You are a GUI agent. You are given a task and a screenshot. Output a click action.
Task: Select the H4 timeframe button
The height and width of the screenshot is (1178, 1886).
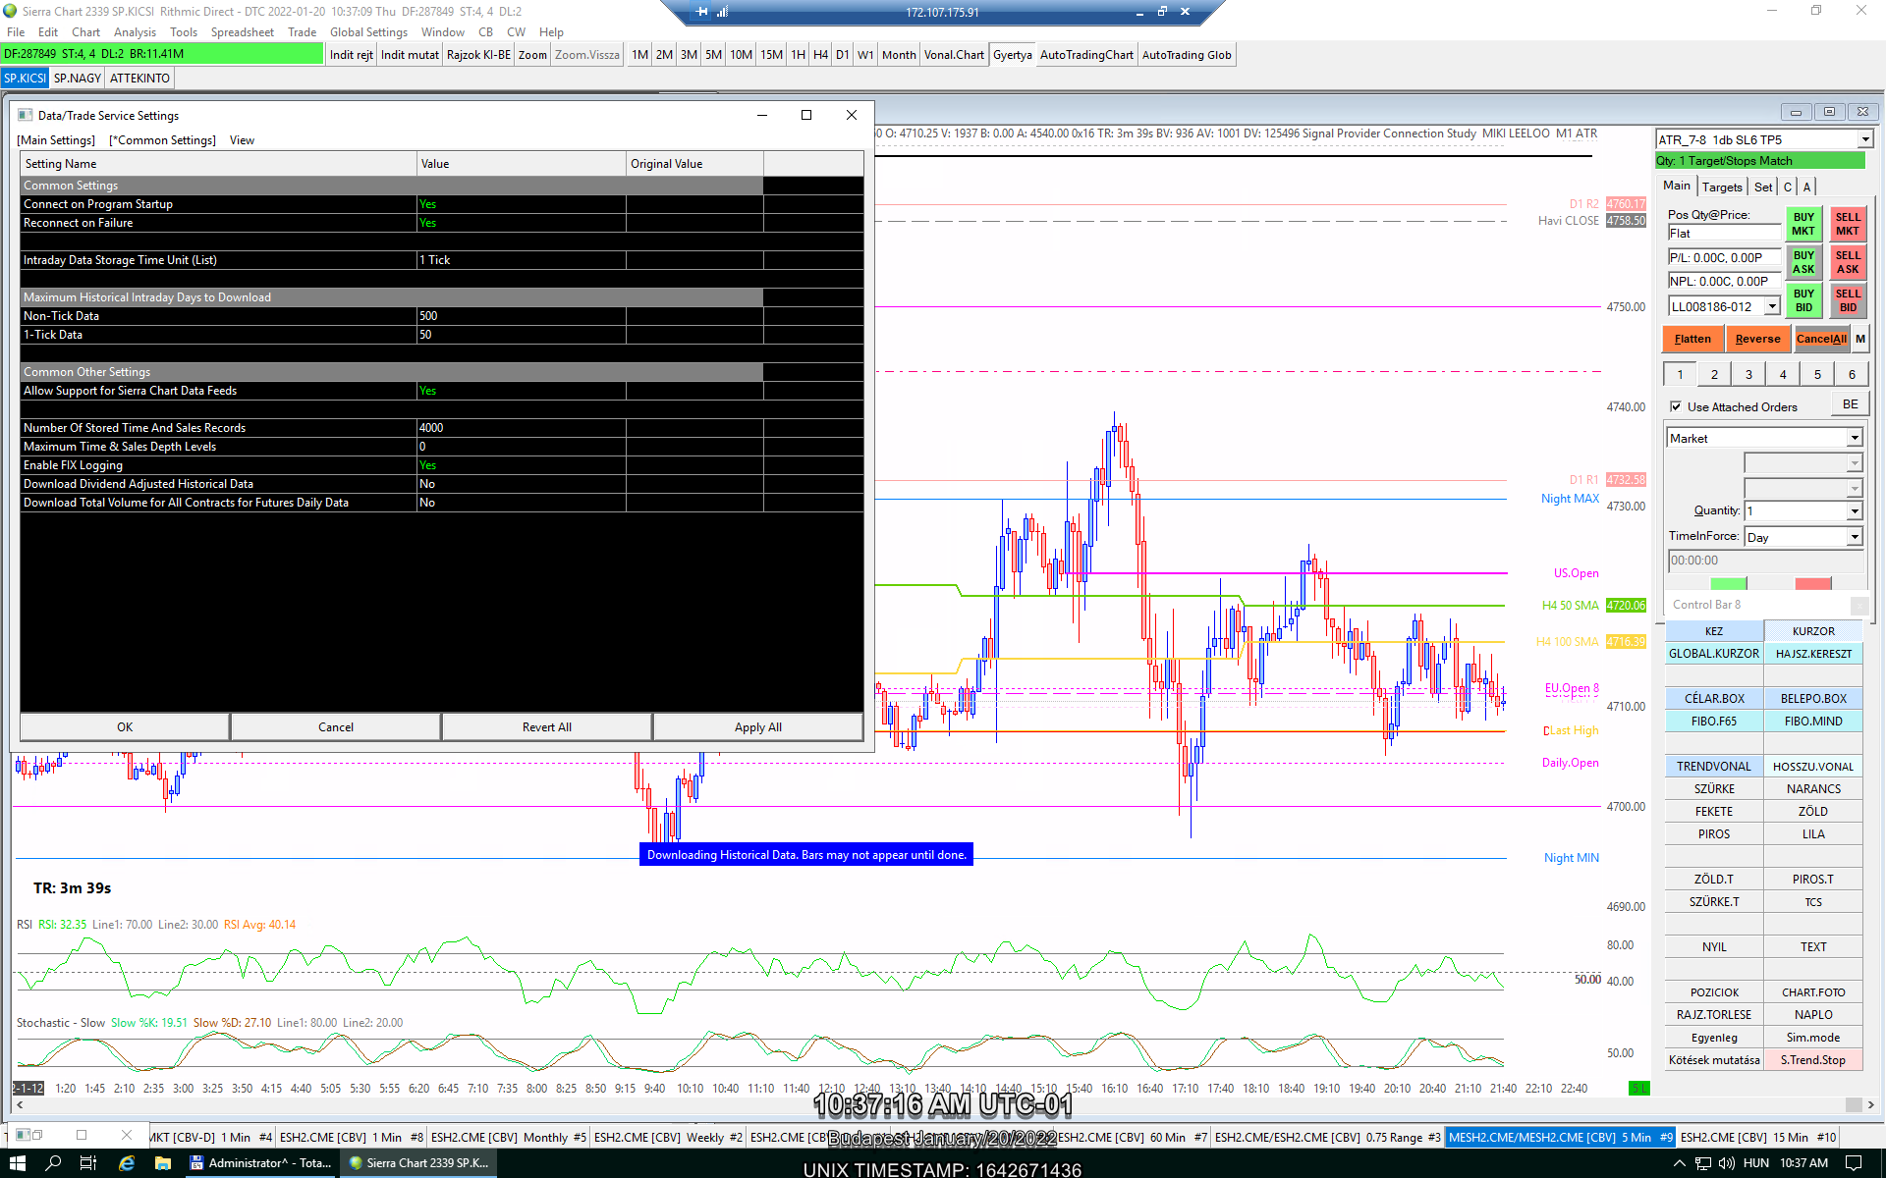[x=820, y=55]
